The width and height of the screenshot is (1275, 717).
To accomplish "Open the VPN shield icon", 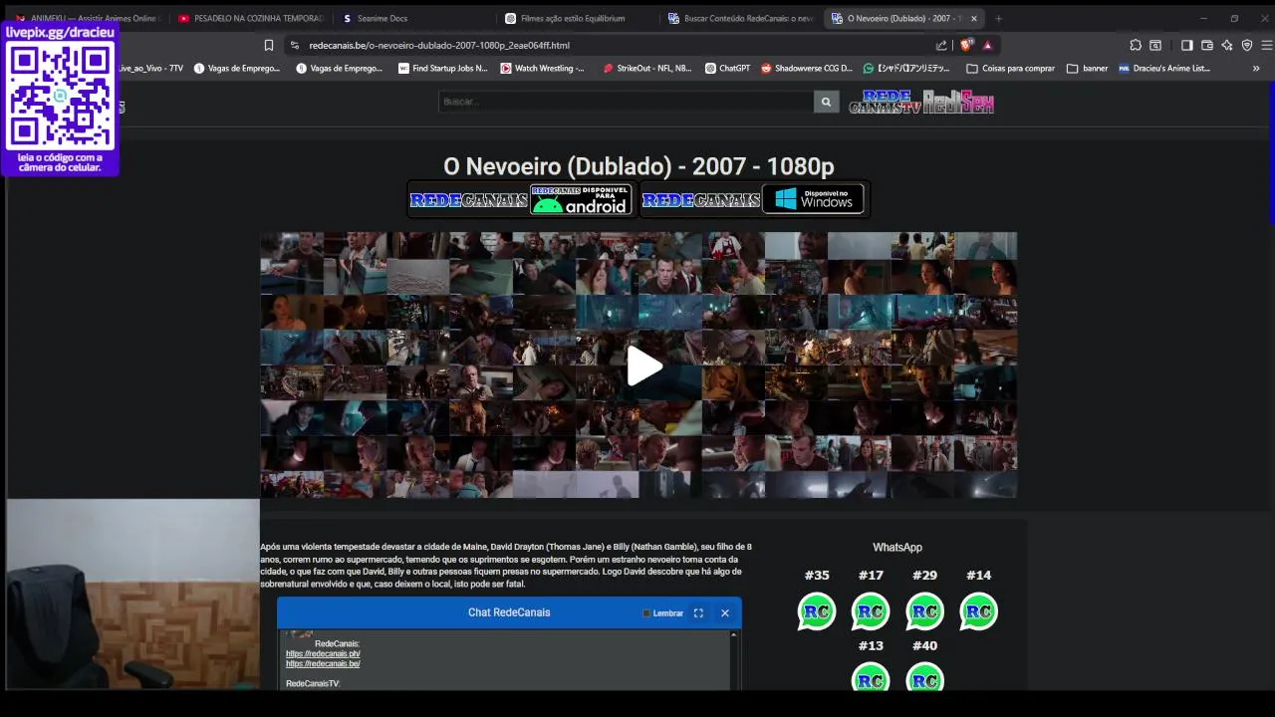I will tap(1247, 45).
